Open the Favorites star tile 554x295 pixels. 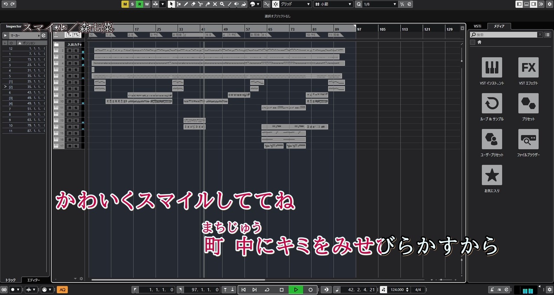click(x=492, y=175)
